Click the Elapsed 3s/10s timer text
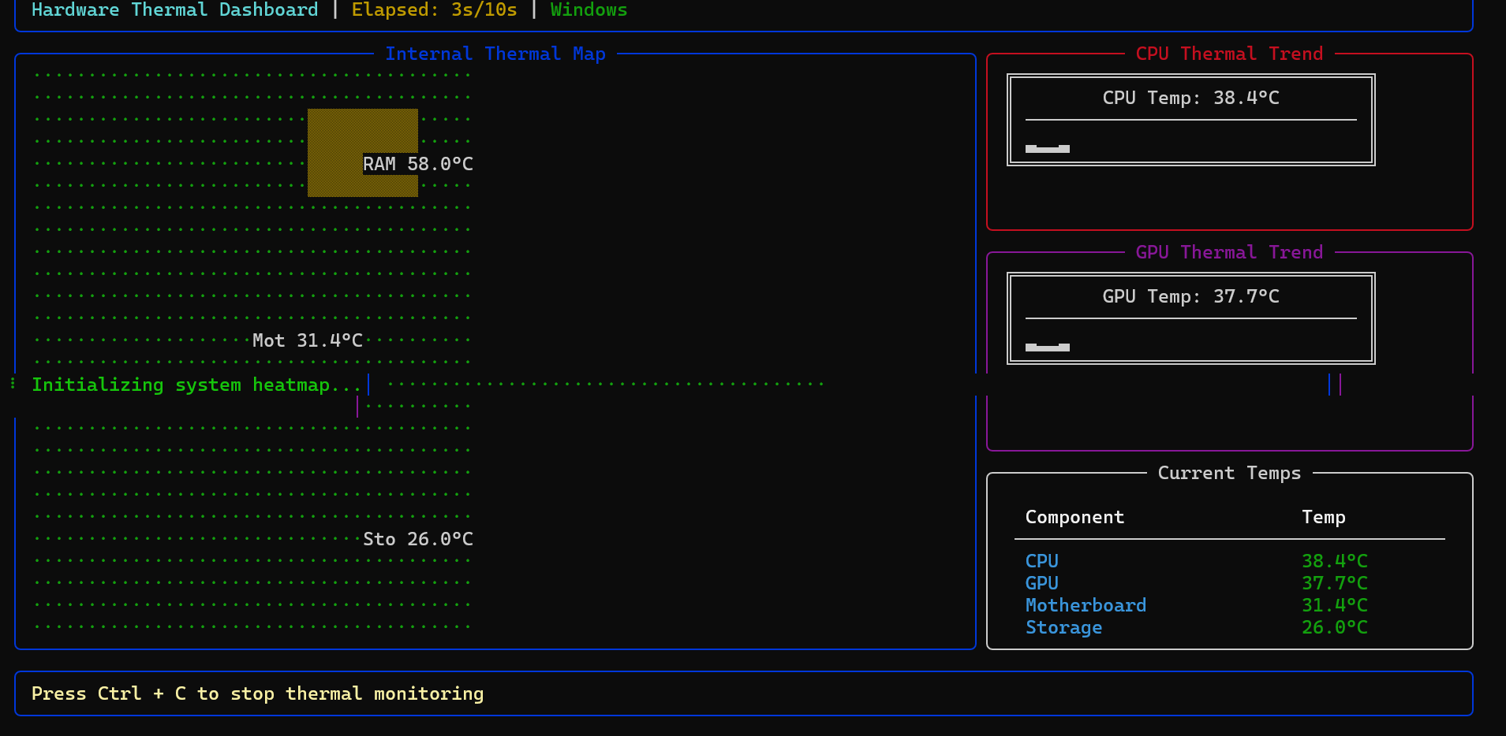Image resolution: width=1506 pixels, height=736 pixels. click(x=434, y=10)
